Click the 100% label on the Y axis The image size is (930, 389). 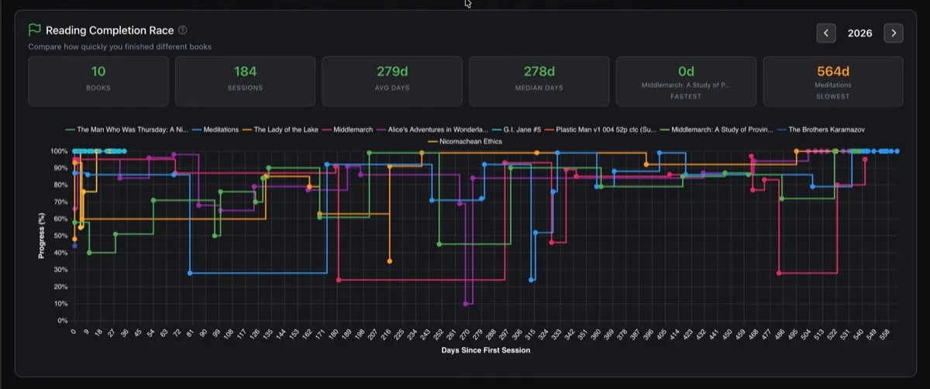pyautogui.click(x=59, y=151)
